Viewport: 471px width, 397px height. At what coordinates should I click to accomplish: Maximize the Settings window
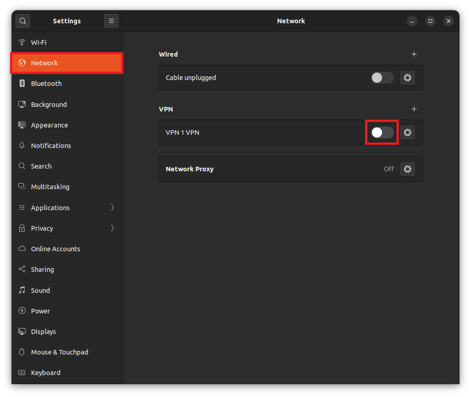pyautogui.click(x=430, y=21)
